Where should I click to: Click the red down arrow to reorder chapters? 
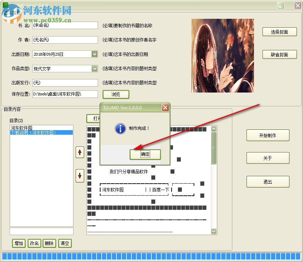point(80,176)
